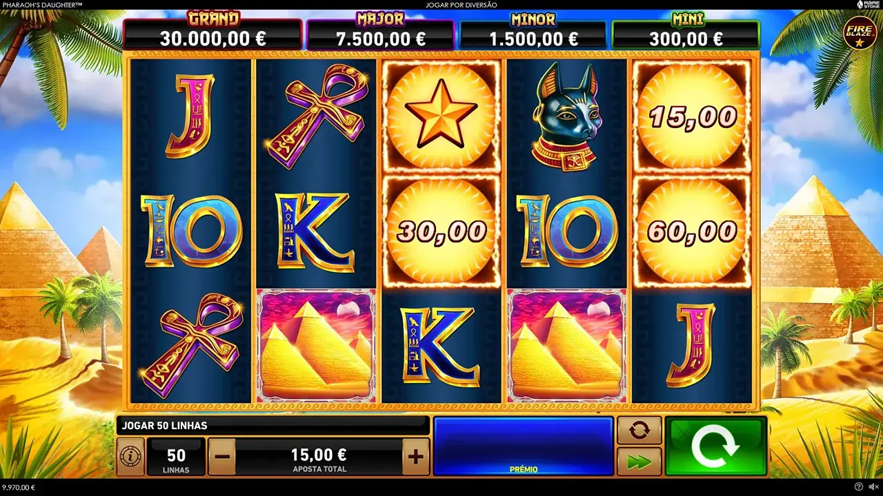Viewport: 883px width, 496px height.
Task: Open the autoplay circular arrows button
Action: click(x=639, y=430)
